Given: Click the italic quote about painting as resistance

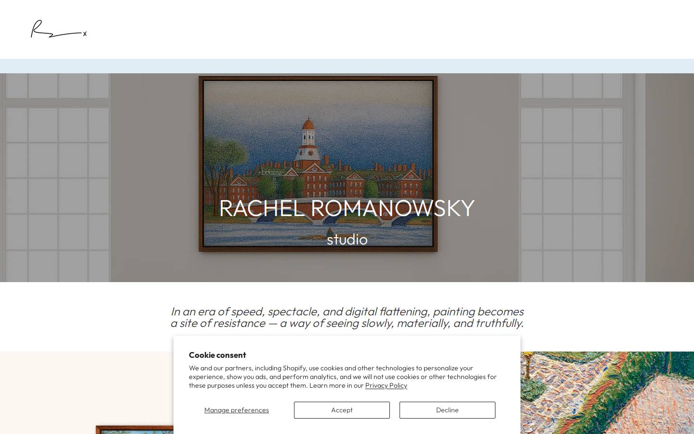Looking at the screenshot, I should [x=347, y=317].
